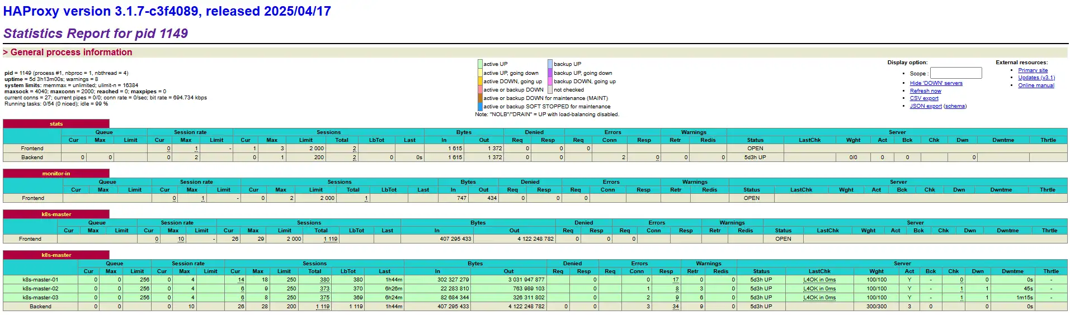
Task: Click the green 'active UP' legend swatch
Action: click(480, 64)
